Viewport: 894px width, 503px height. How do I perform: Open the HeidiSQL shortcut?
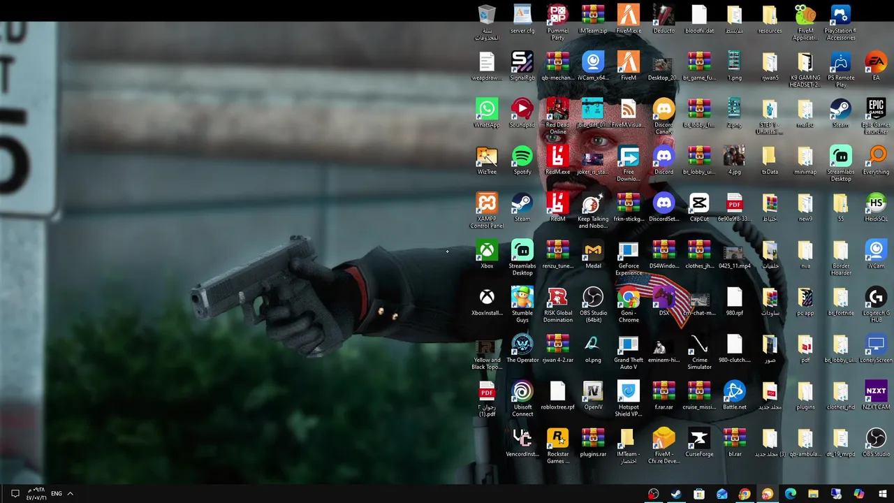coord(876,207)
